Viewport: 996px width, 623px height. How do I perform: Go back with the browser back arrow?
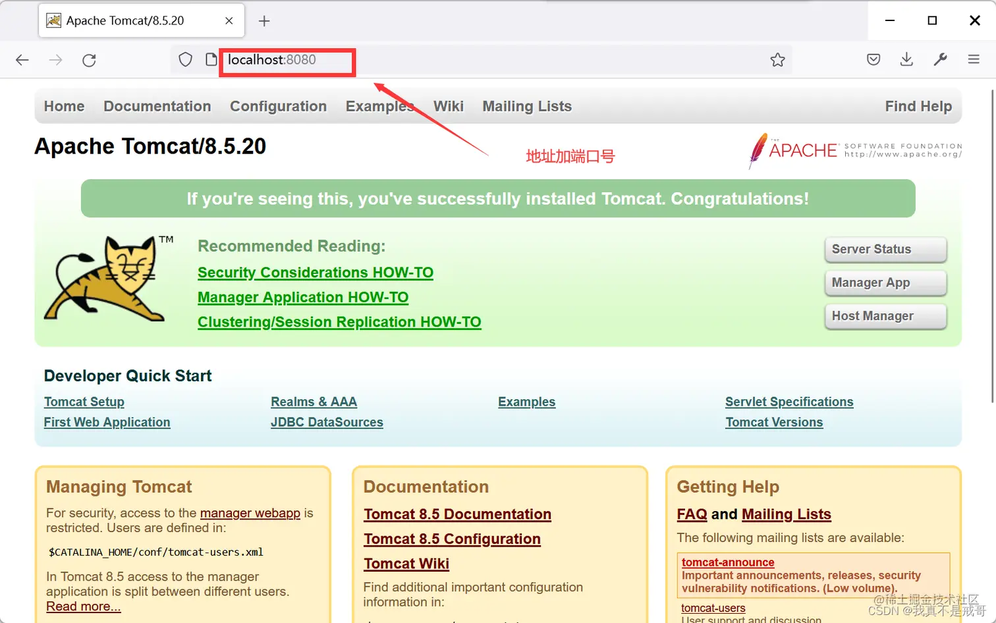tap(22, 60)
